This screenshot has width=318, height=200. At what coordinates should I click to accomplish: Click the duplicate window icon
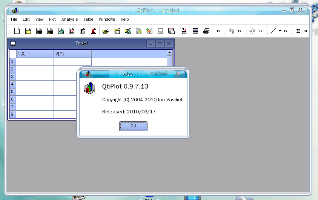click(195, 31)
